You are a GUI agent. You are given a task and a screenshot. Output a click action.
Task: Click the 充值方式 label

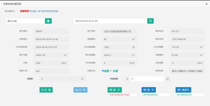92,71
